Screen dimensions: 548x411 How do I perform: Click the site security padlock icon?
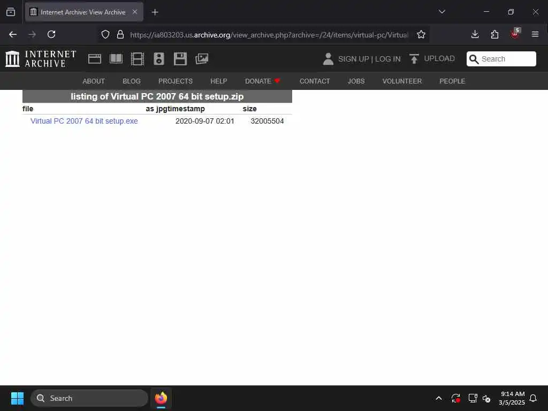point(120,34)
